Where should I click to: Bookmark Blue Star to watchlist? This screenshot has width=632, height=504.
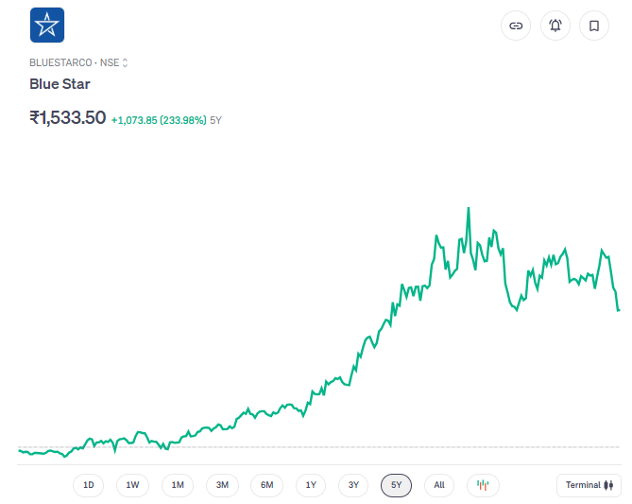click(x=594, y=26)
